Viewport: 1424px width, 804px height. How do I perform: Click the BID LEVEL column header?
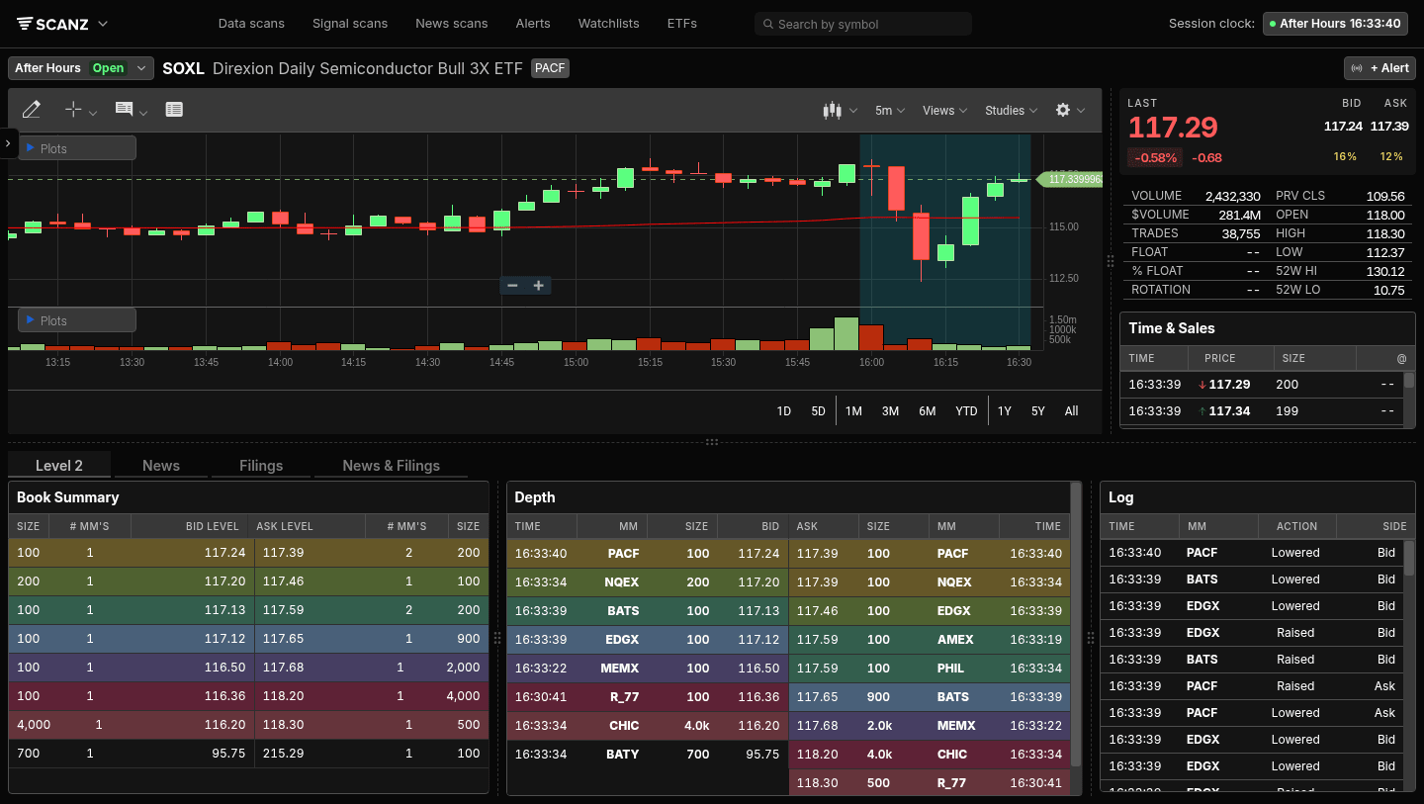click(x=213, y=526)
